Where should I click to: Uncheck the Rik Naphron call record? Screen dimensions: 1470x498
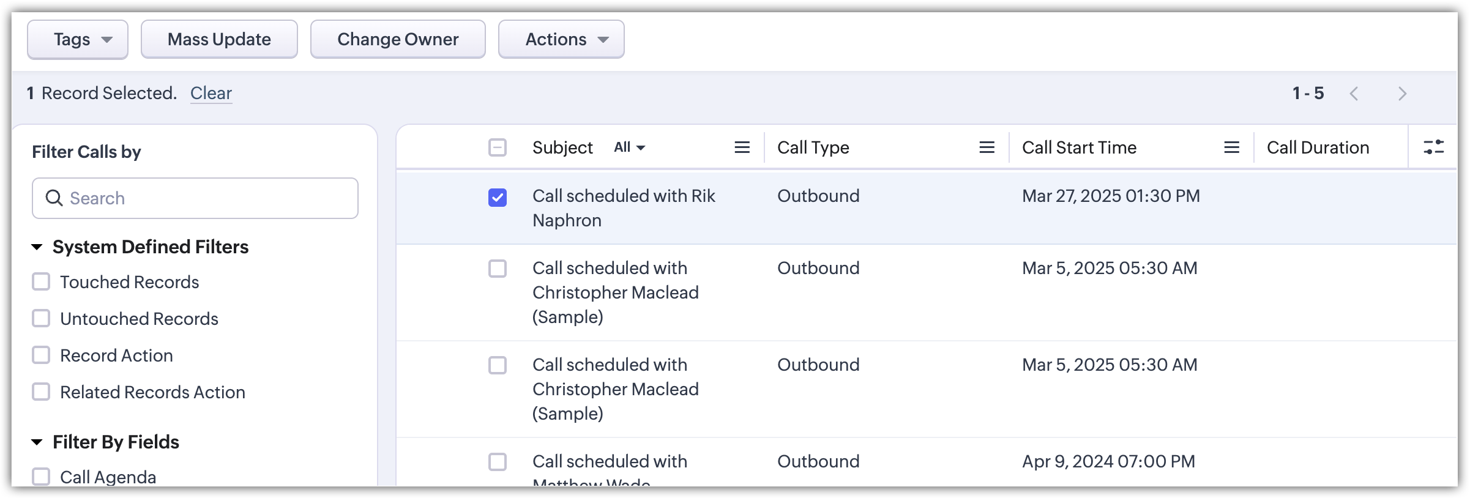pyautogui.click(x=498, y=198)
